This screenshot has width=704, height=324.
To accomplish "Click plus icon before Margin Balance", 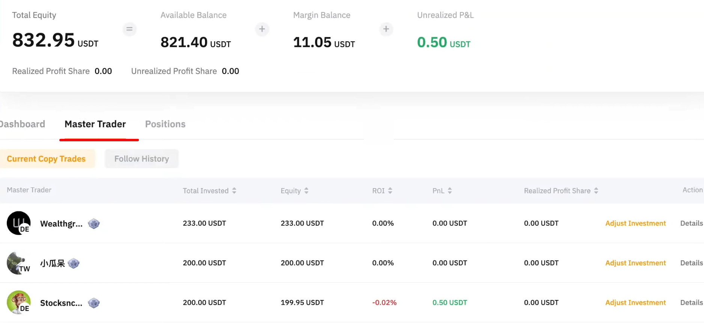I will coord(262,29).
